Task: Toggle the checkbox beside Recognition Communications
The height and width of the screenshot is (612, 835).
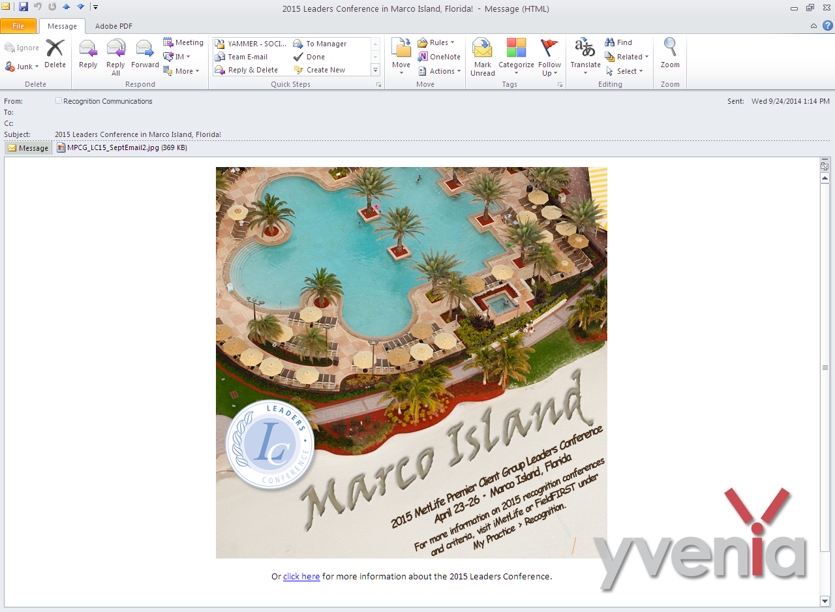Action: pos(59,101)
